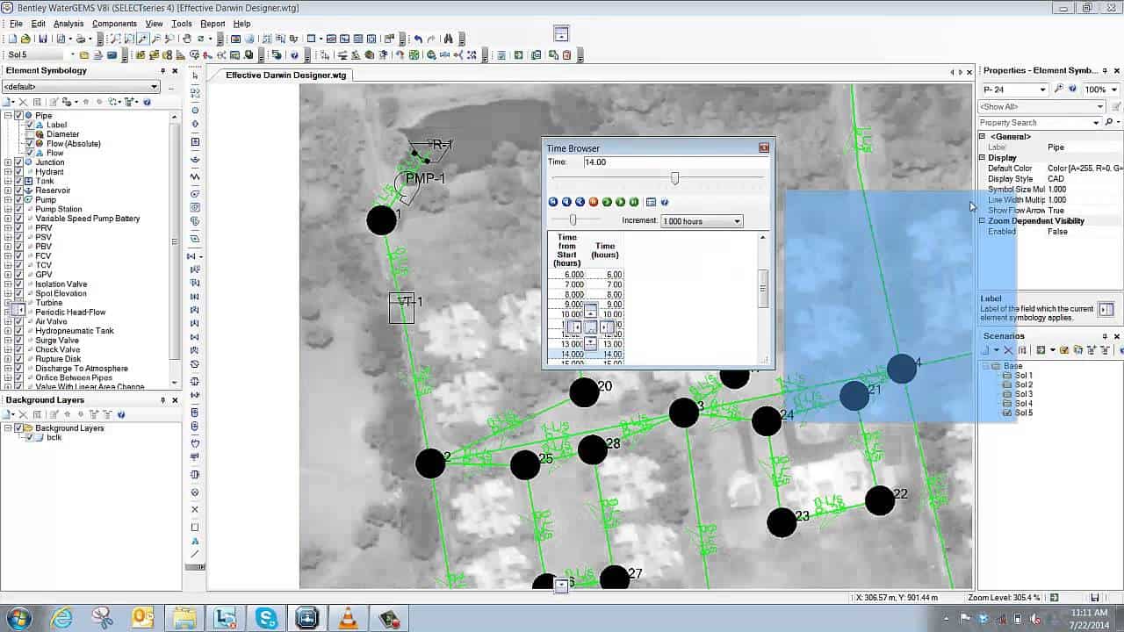Open the Tools menu
Screen dimensions: 1124x632
pos(182,24)
